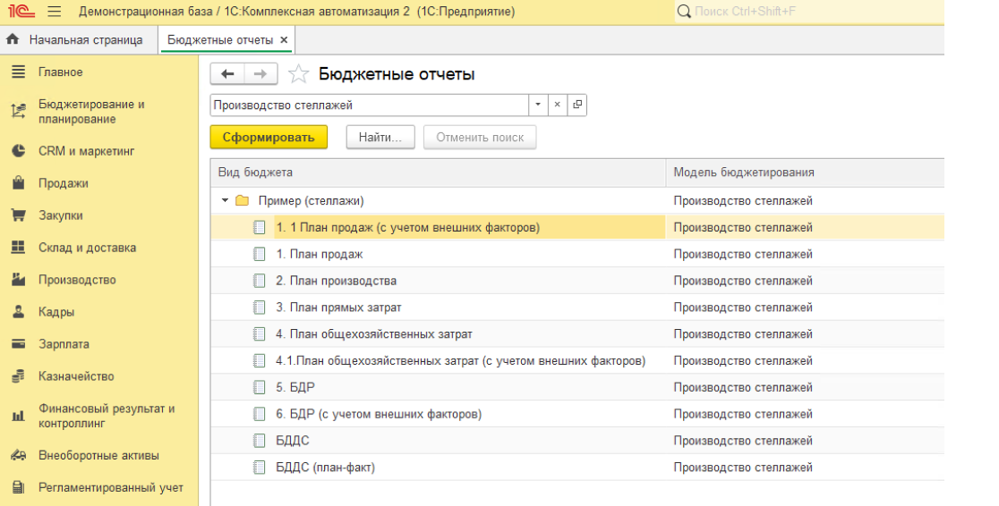
Task: Collapse the Пример (стеллажи) group
Action: pos(225,200)
